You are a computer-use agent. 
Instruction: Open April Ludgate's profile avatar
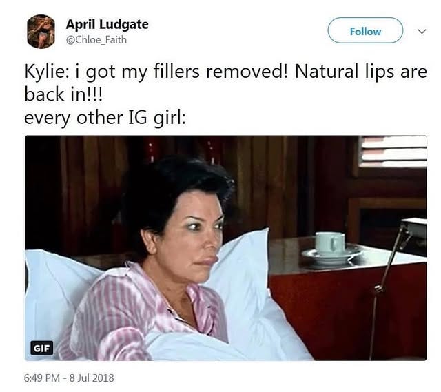click(41, 32)
